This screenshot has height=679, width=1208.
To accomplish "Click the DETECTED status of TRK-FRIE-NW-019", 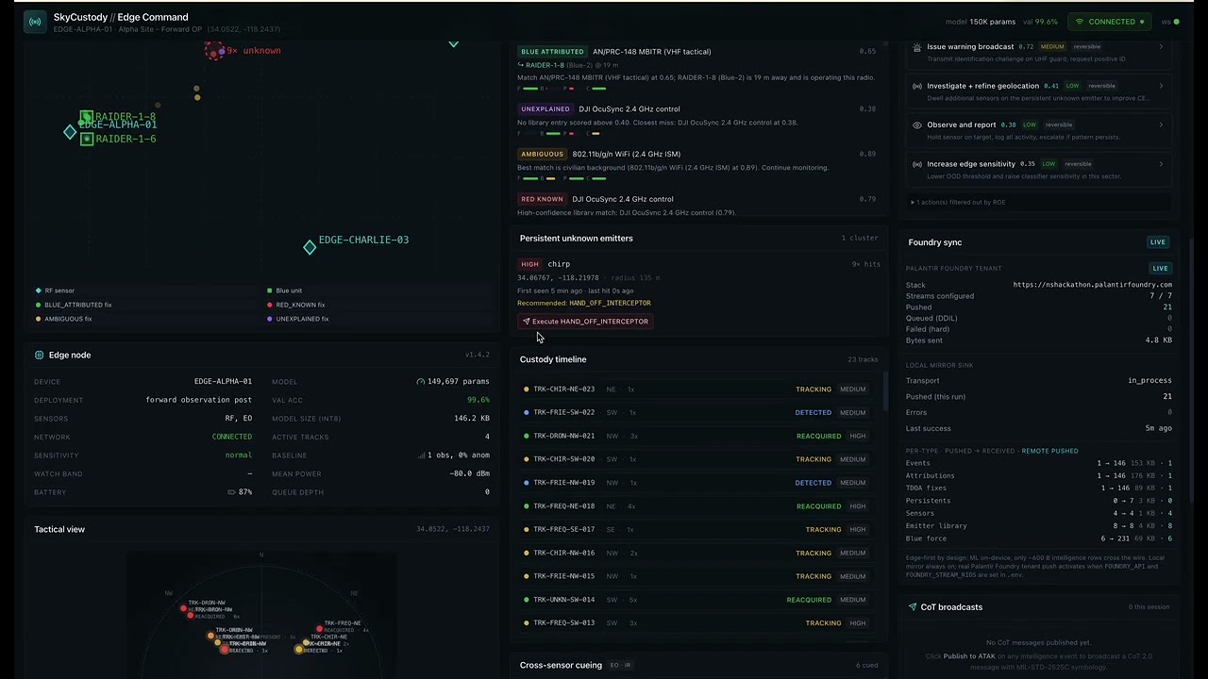I will pyautogui.click(x=813, y=483).
